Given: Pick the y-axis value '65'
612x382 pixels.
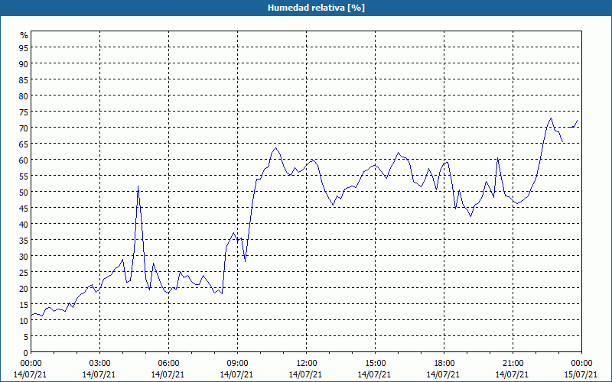Looking at the screenshot, I should tap(24, 144).
